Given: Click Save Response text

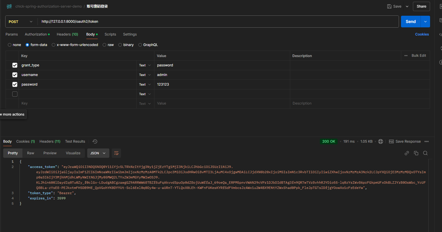Looking at the screenshot, I should 408,141.
